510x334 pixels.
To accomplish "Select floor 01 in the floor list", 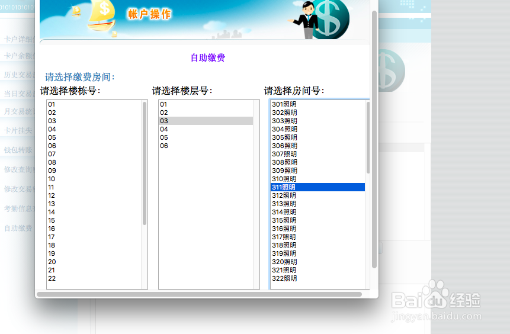I will tap(206, 104).
